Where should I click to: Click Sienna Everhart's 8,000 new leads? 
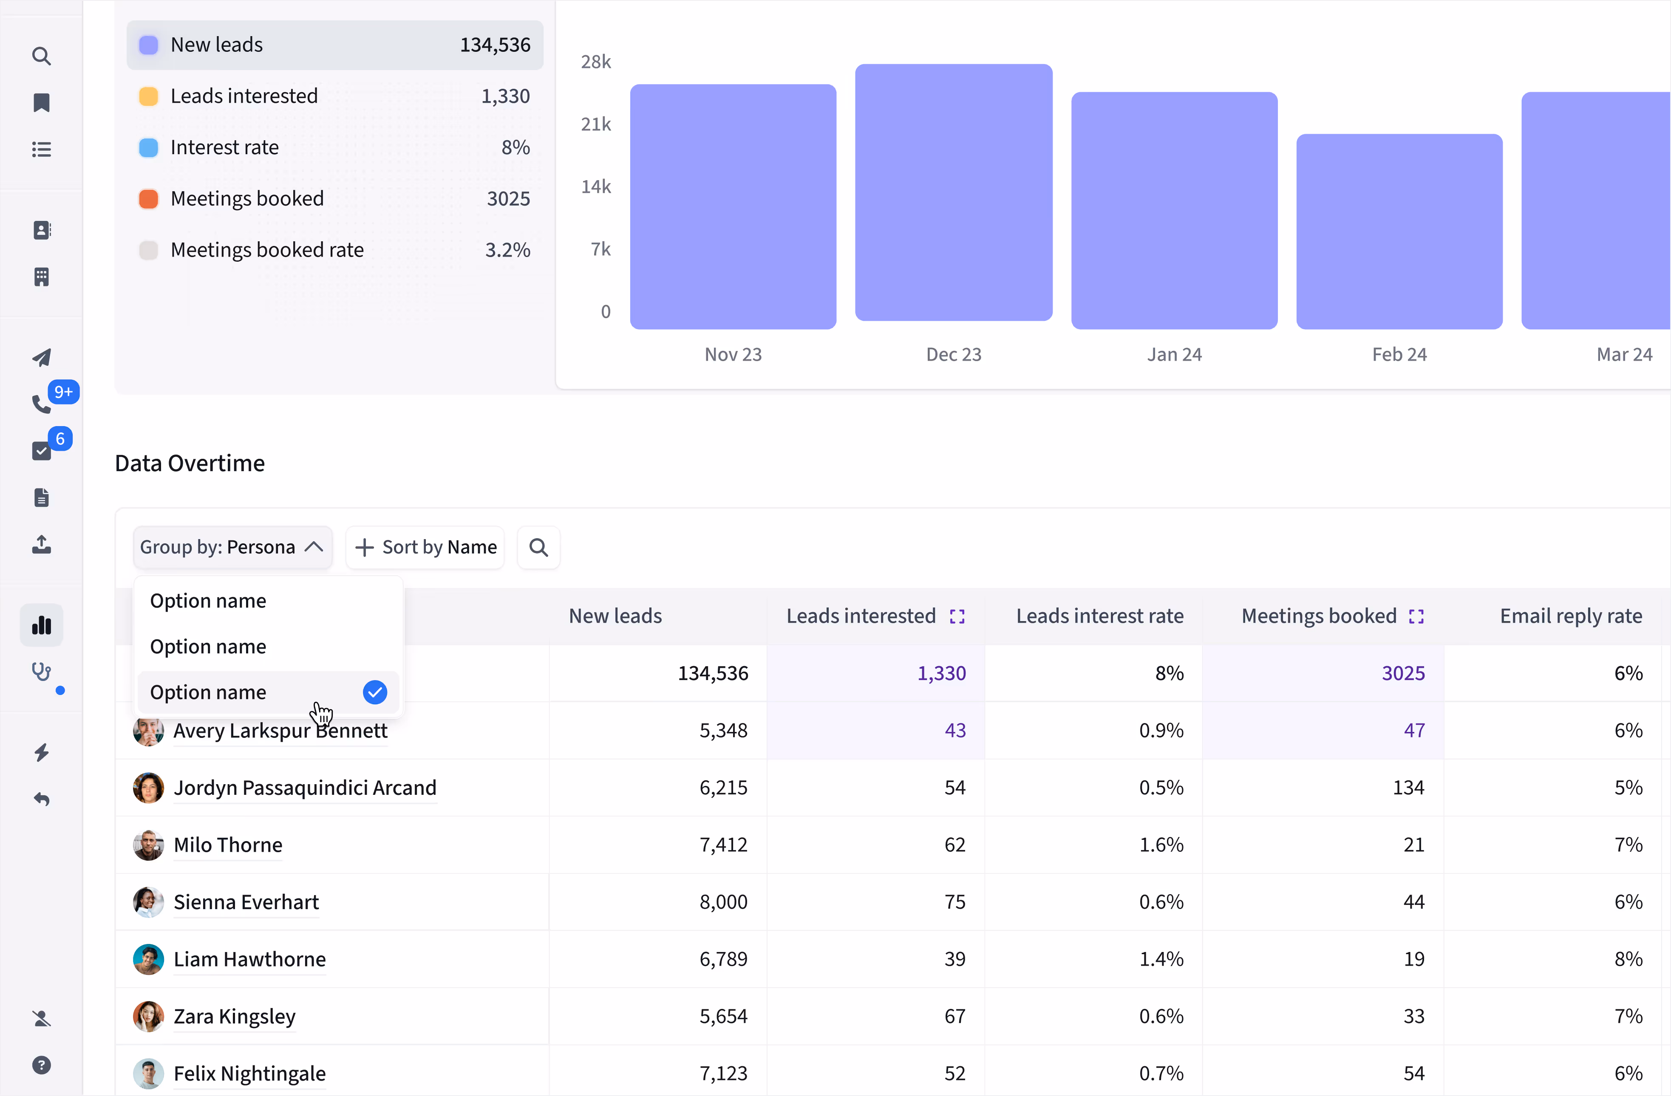point(723,902)
